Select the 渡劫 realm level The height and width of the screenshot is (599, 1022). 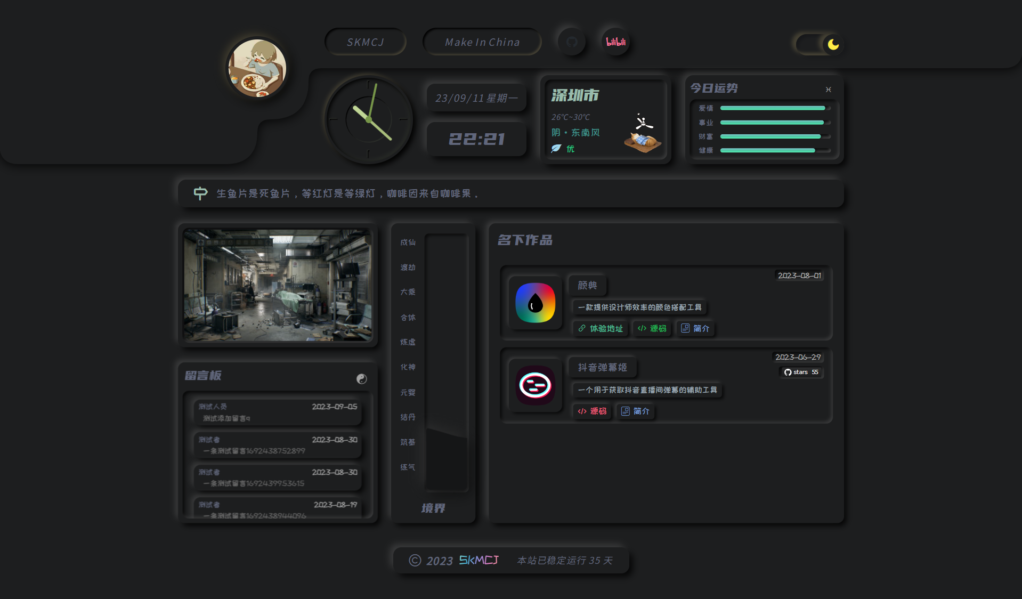coord(408,267)
